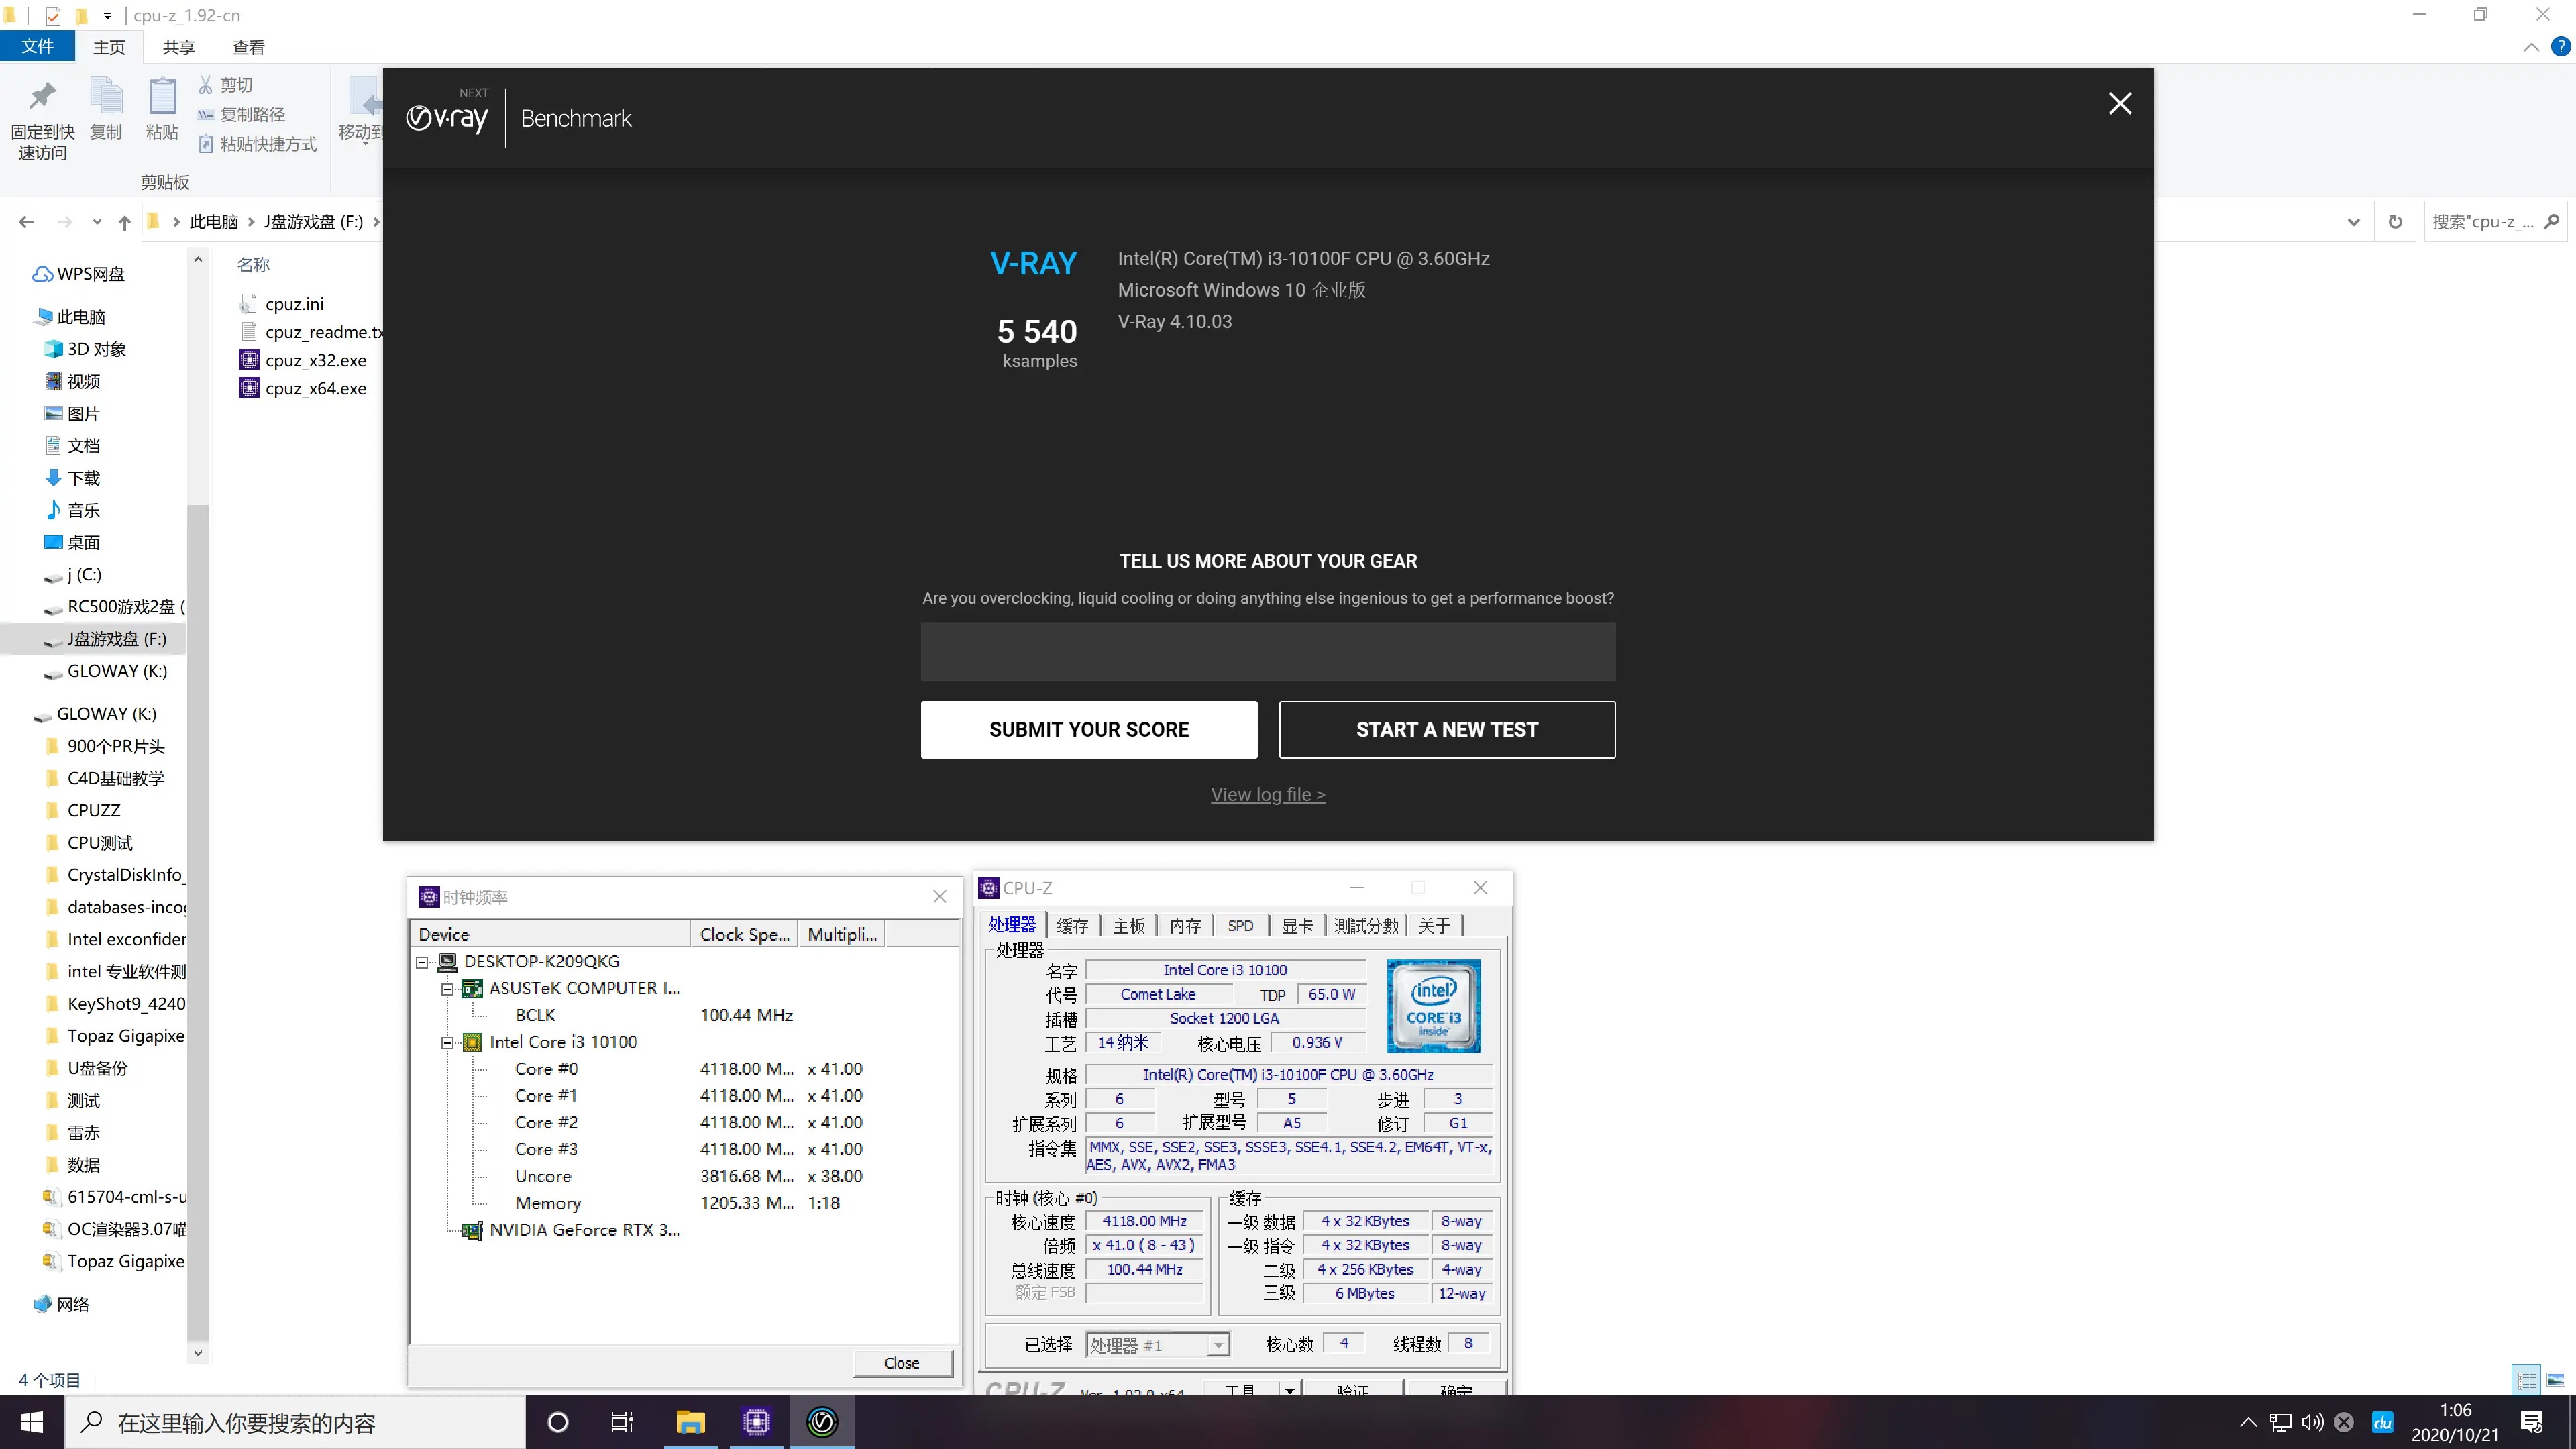Click the View log file link
The width and height of the screenshot is (2576, 1449).
click(x=1267, y=794)
